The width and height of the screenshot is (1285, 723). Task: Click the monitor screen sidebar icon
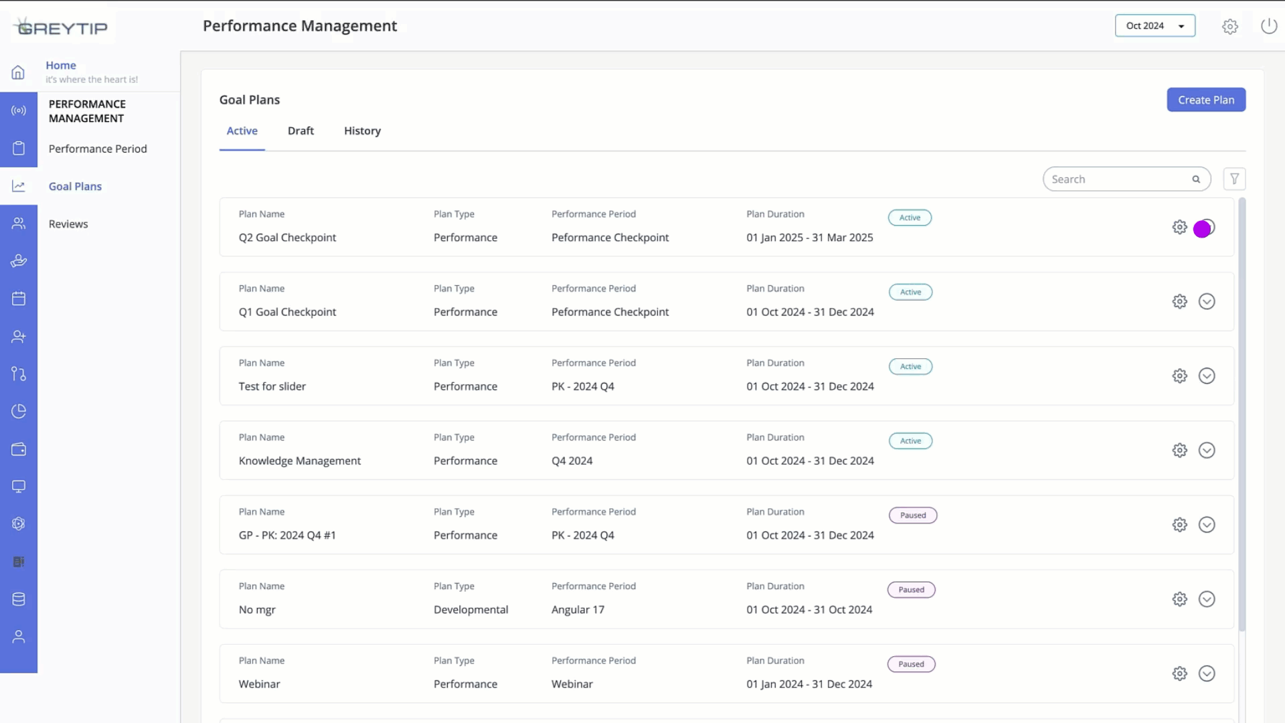(19, 487)
